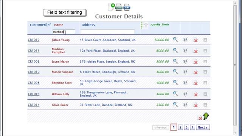Viewport: 242px width, 136px height.
Task: Go to page 4 of results
Action: 192,127
